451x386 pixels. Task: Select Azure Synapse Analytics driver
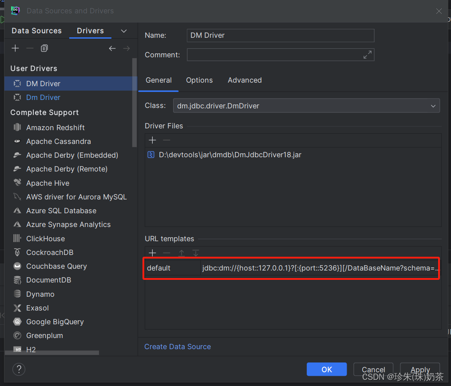(x=69, y=224)
